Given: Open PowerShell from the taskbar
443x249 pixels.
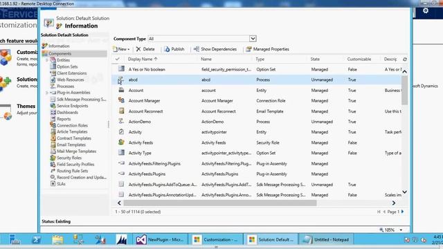Looking at the screenshot, I should 36,240.
